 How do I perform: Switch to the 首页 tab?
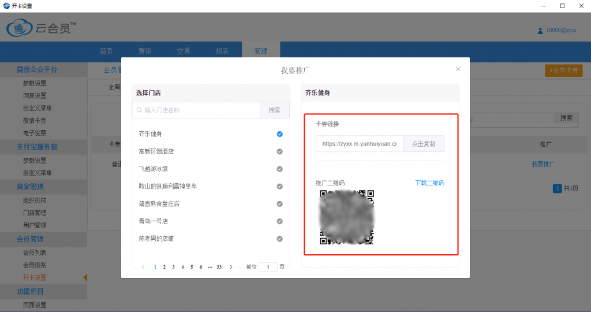coord(106,51)
